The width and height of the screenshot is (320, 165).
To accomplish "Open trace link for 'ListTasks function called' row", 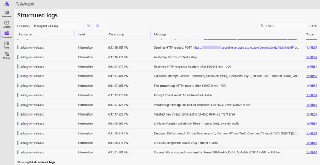I will 311,124.
